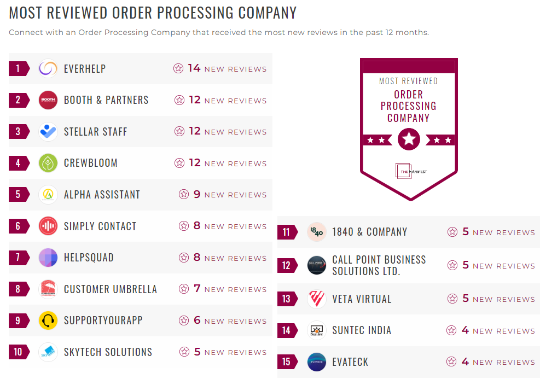Click the Stellar Staff blue checkmark logo

[x=48, y=132]
